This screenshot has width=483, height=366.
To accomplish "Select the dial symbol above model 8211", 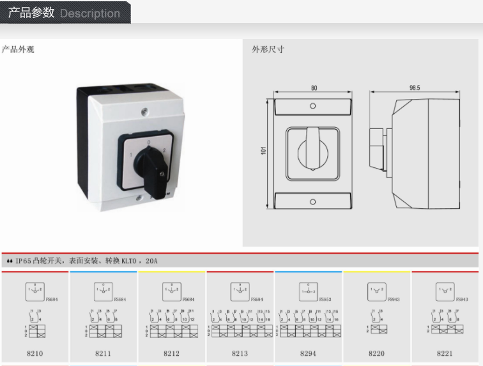I will [x=103, y=291].
